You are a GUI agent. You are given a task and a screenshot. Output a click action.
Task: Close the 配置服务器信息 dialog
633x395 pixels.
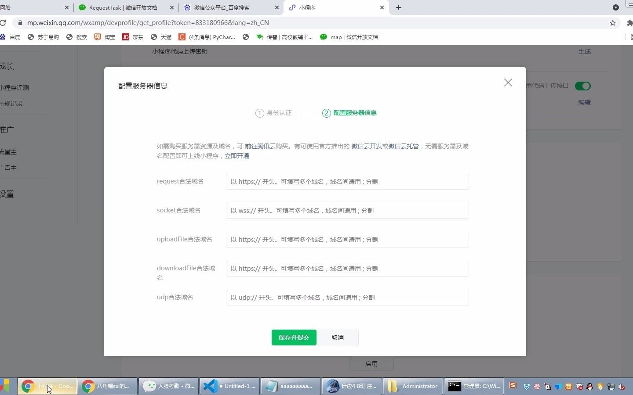[x=508, y=83]
